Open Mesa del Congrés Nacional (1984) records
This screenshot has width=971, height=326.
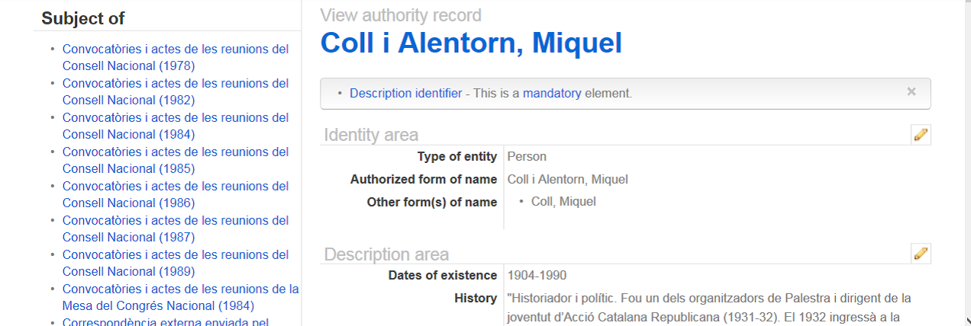click(180, 297)
